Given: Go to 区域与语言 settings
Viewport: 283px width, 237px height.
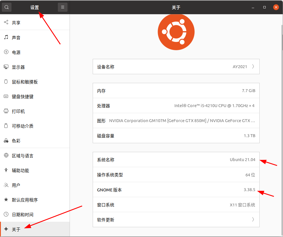Looking at the screenshot, I should tap(35, 156).
